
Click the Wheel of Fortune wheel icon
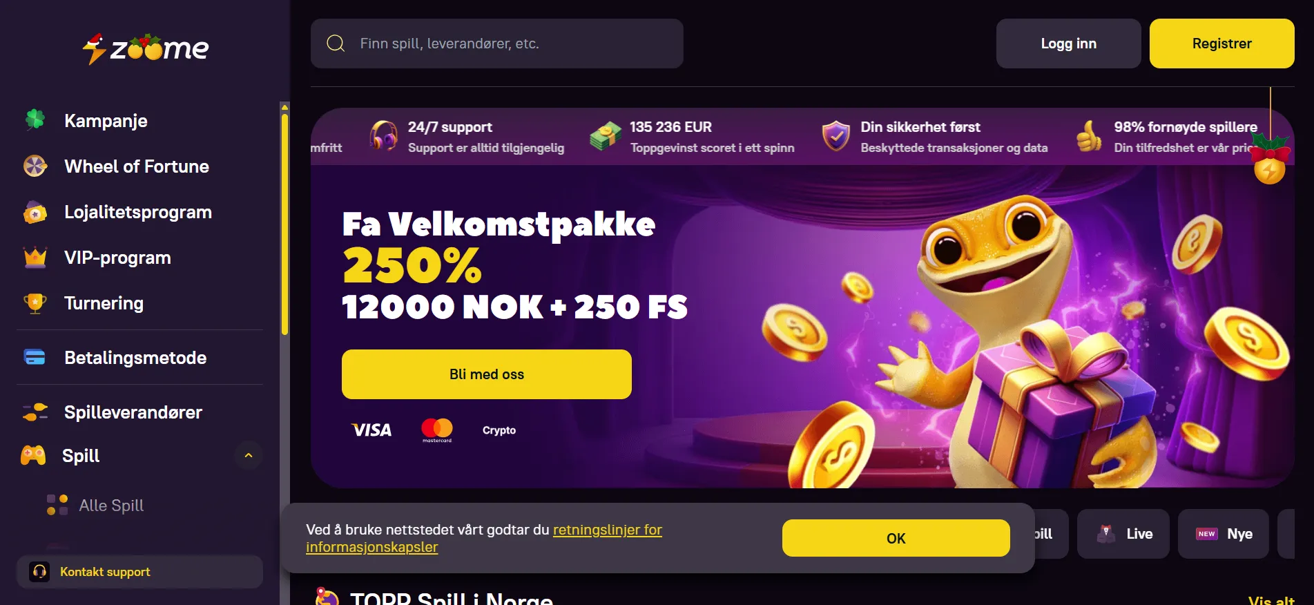pyautogui.click(x=35, y=166)
